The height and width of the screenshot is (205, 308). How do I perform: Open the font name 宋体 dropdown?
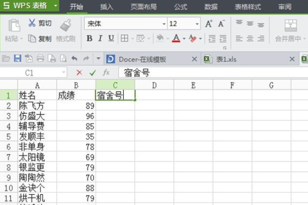pyautogui.click(x=164, y=24)
